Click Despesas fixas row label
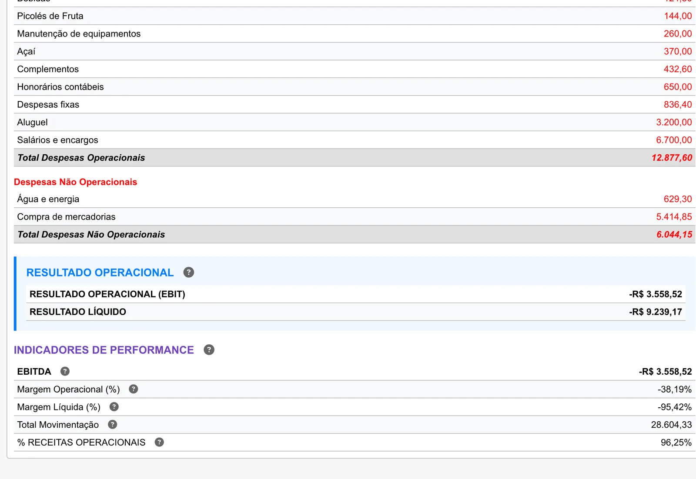The image size is (696, 479). (x=48, y=105)
